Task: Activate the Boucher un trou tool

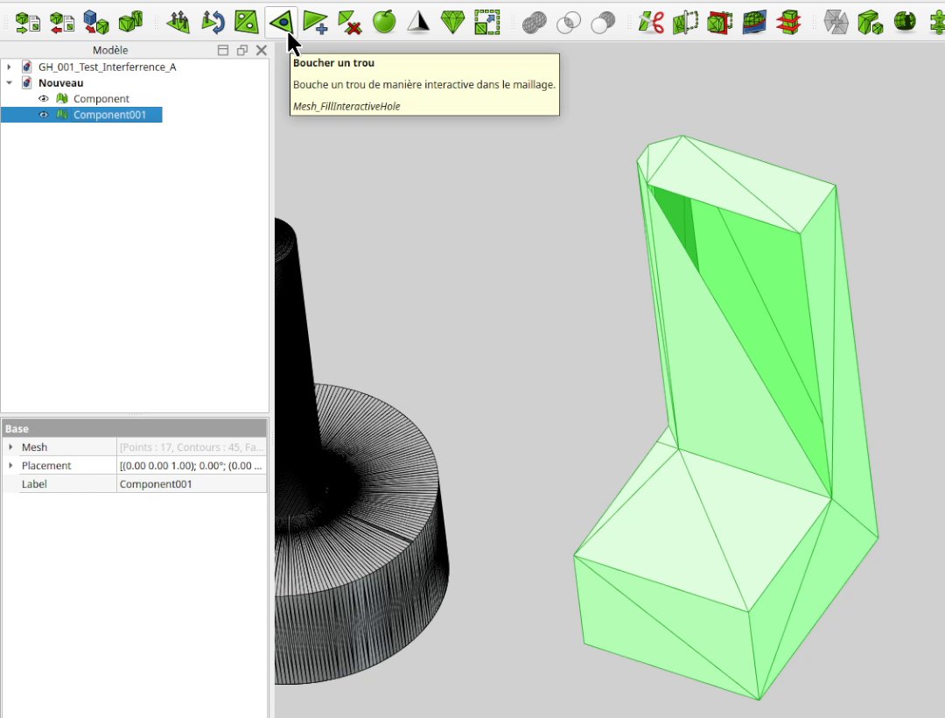Action: [281, 22]
